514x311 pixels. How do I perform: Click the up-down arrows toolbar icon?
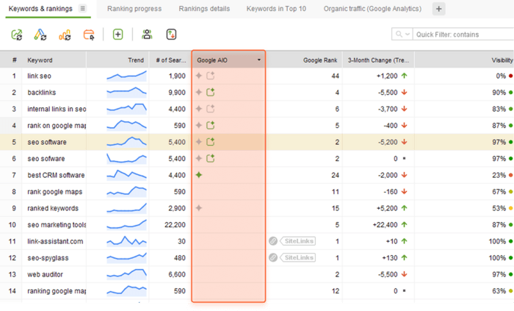(x=172, y=35)
